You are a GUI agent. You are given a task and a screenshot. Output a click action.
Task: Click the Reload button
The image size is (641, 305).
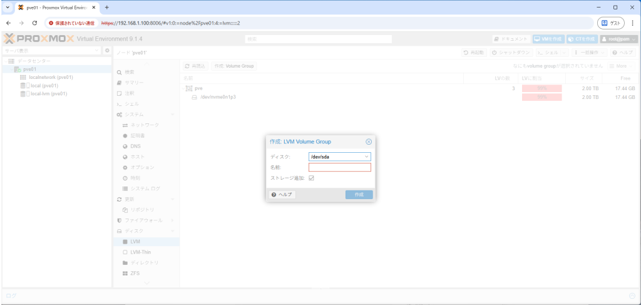pos(195,66)
